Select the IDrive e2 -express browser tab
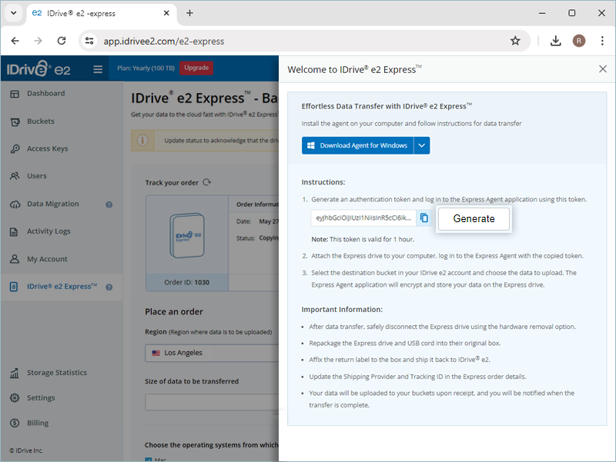This screenshot has height=462, width=616. pyautogui.click(x=101, y=14)
